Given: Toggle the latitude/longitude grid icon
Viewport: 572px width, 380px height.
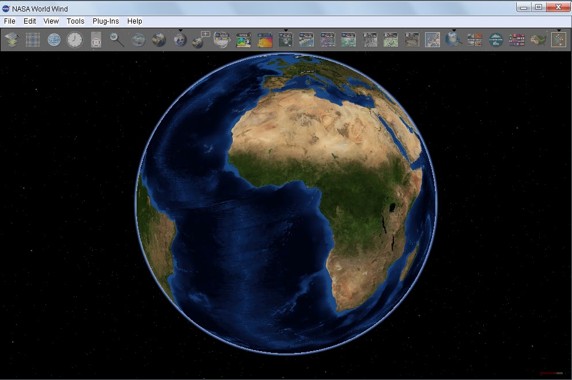Looking at the screenshot, I should pyautogui.click(x=33, y=40).
